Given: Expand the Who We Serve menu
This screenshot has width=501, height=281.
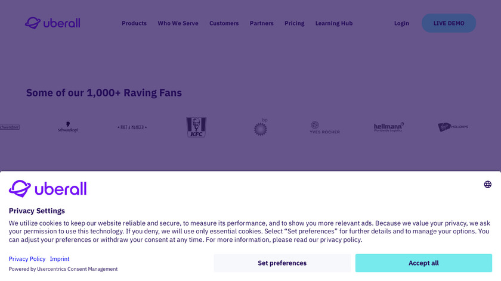Looking at the screenshot, I should [x=178, y=23].
